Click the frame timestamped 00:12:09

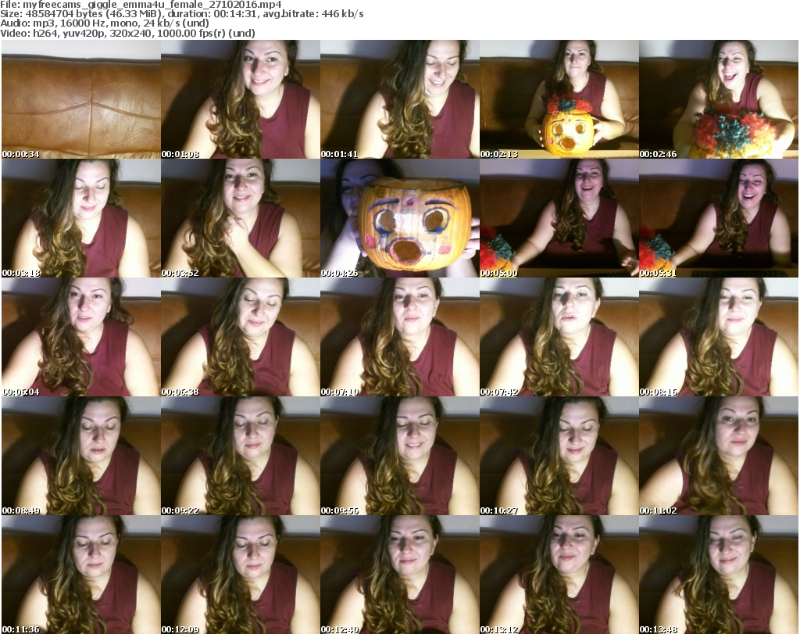pos(240,575)
